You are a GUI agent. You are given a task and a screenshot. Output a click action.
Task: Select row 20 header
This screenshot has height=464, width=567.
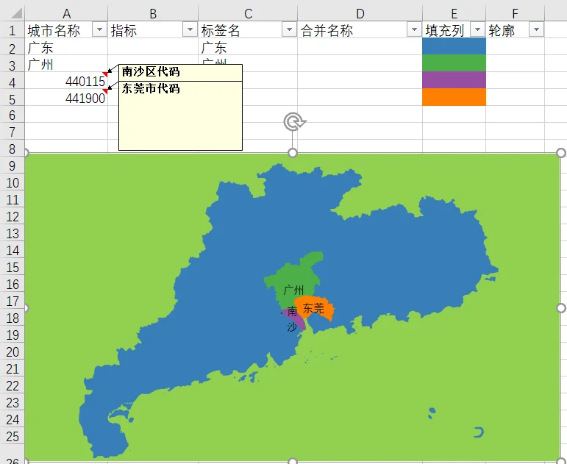click(13, 351)
